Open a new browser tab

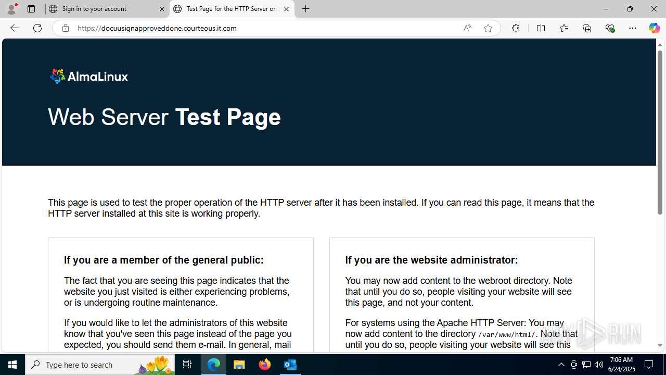pos(306,9)
